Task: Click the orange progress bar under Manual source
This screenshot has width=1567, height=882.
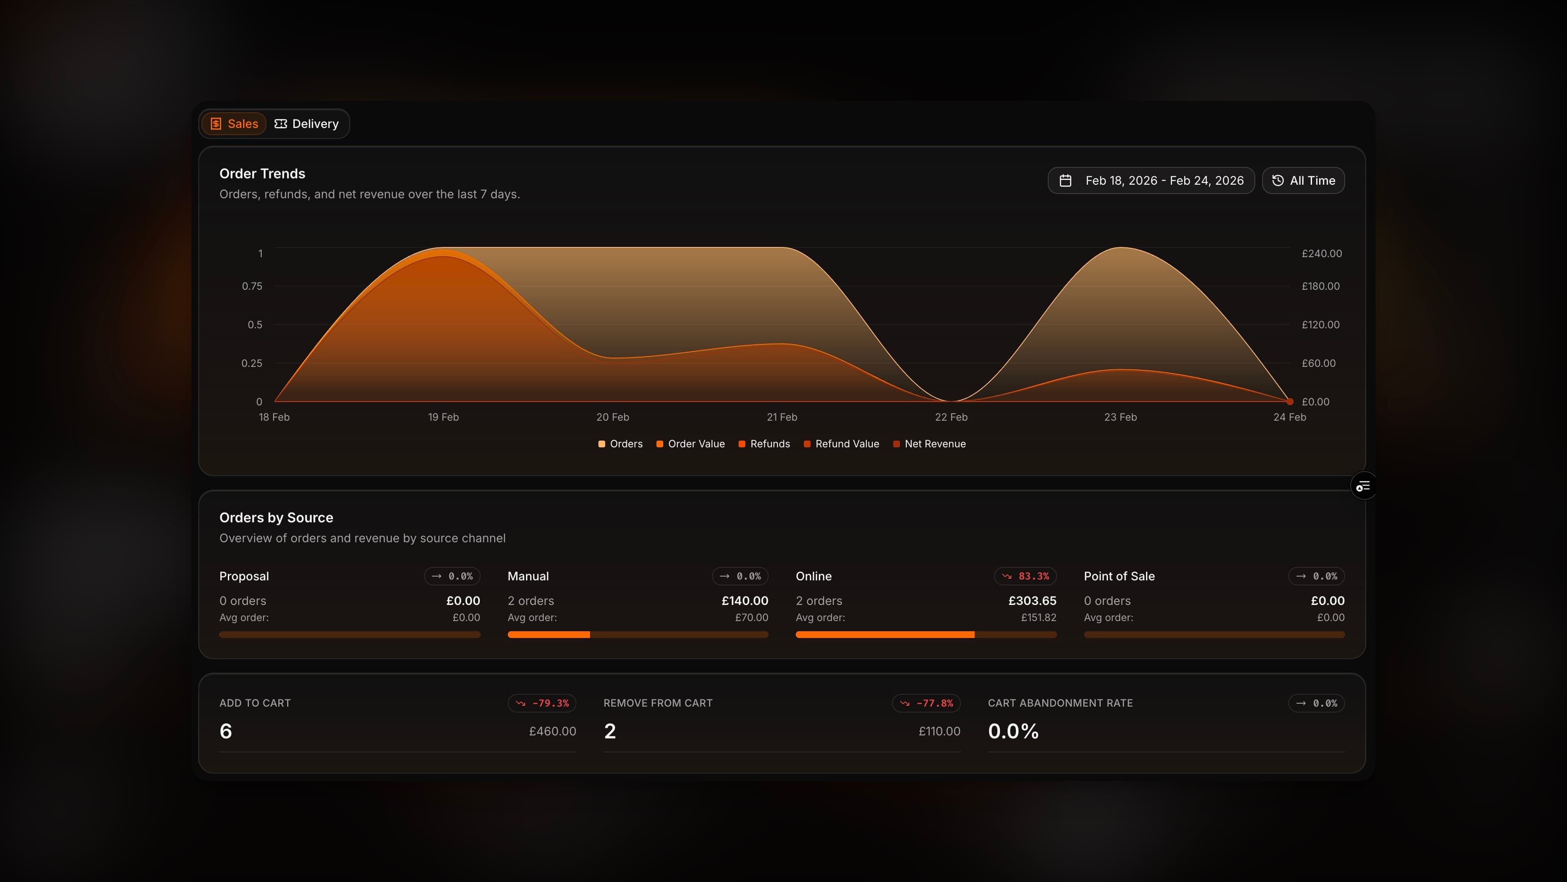Action: [549, 635]
